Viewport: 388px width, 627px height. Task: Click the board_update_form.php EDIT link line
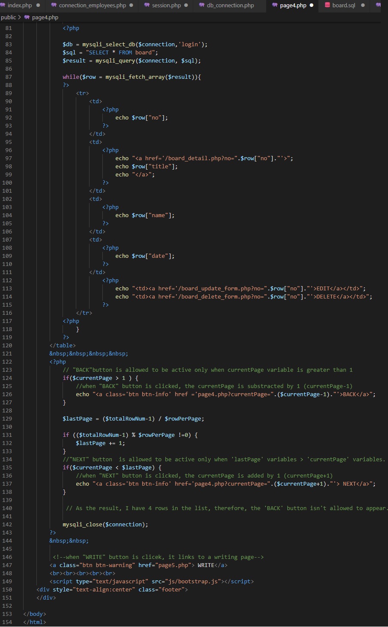point(241,289)
